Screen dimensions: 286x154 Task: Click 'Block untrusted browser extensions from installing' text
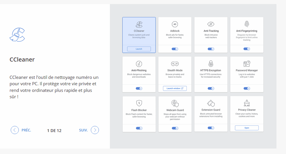pos(211,115)
